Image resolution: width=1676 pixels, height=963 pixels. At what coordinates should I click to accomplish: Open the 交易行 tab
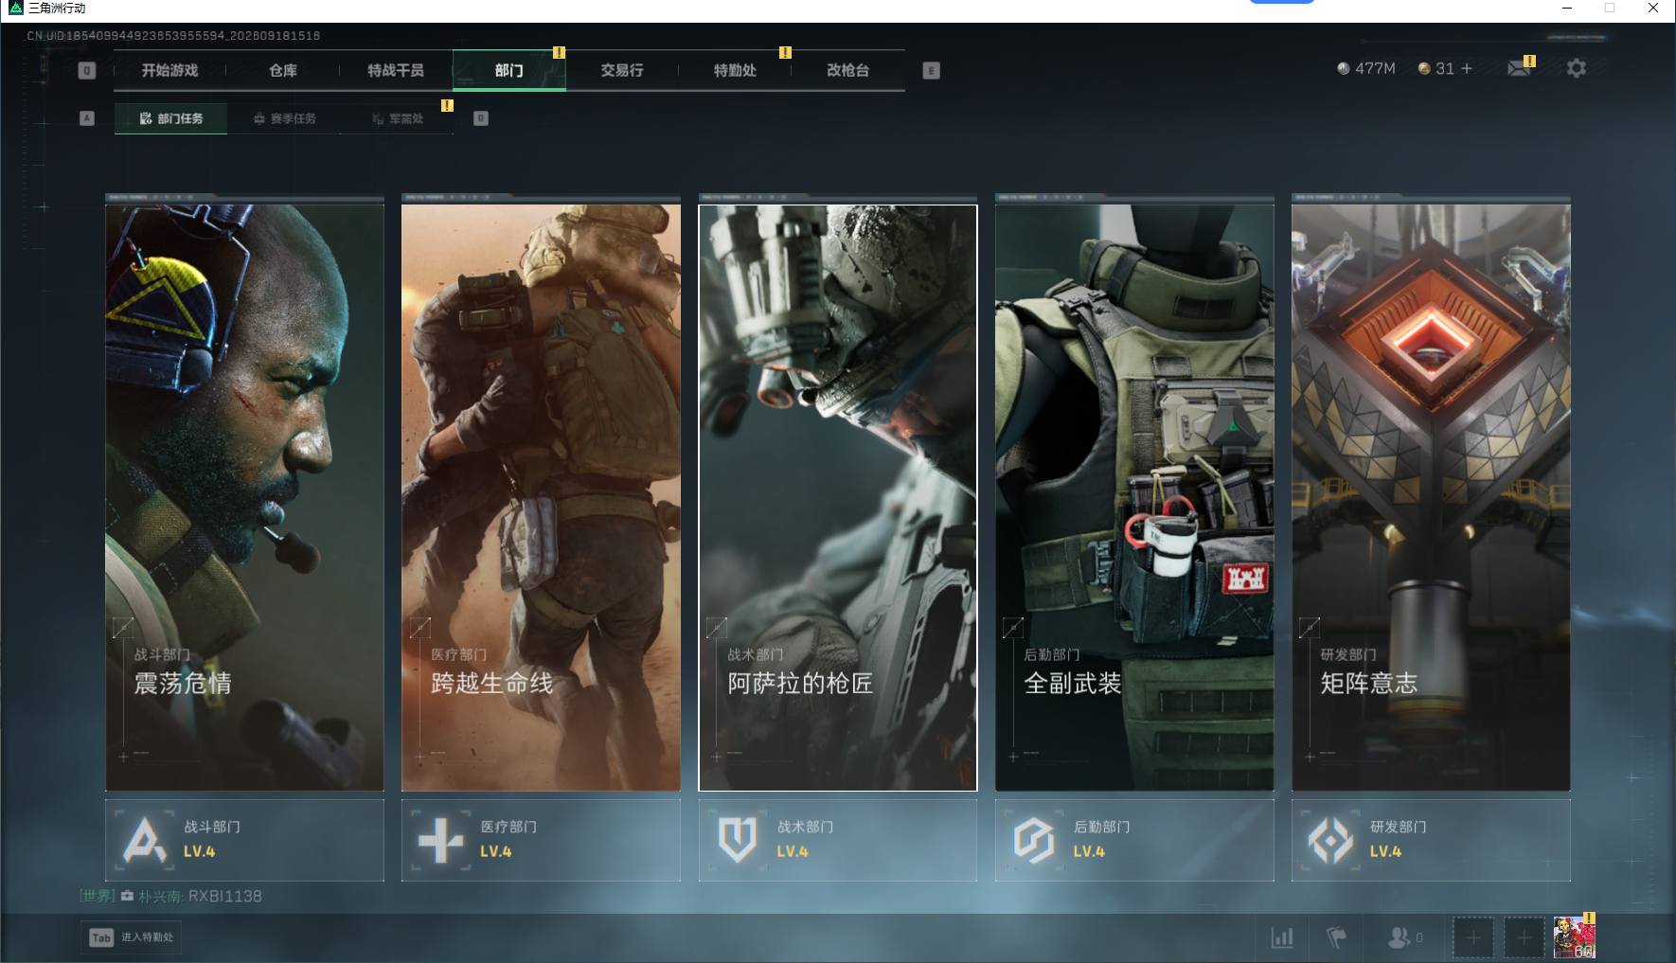tap(622, 70)
